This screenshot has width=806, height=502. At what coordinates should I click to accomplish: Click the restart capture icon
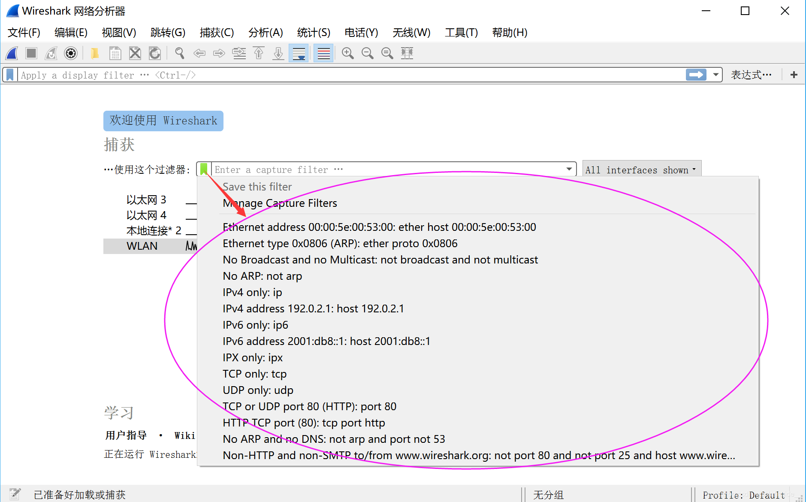tap(51, 53)
